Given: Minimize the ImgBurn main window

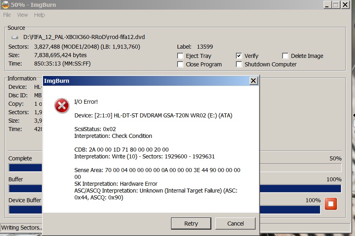Looking at the screenshot, I should tap(327, 5).
